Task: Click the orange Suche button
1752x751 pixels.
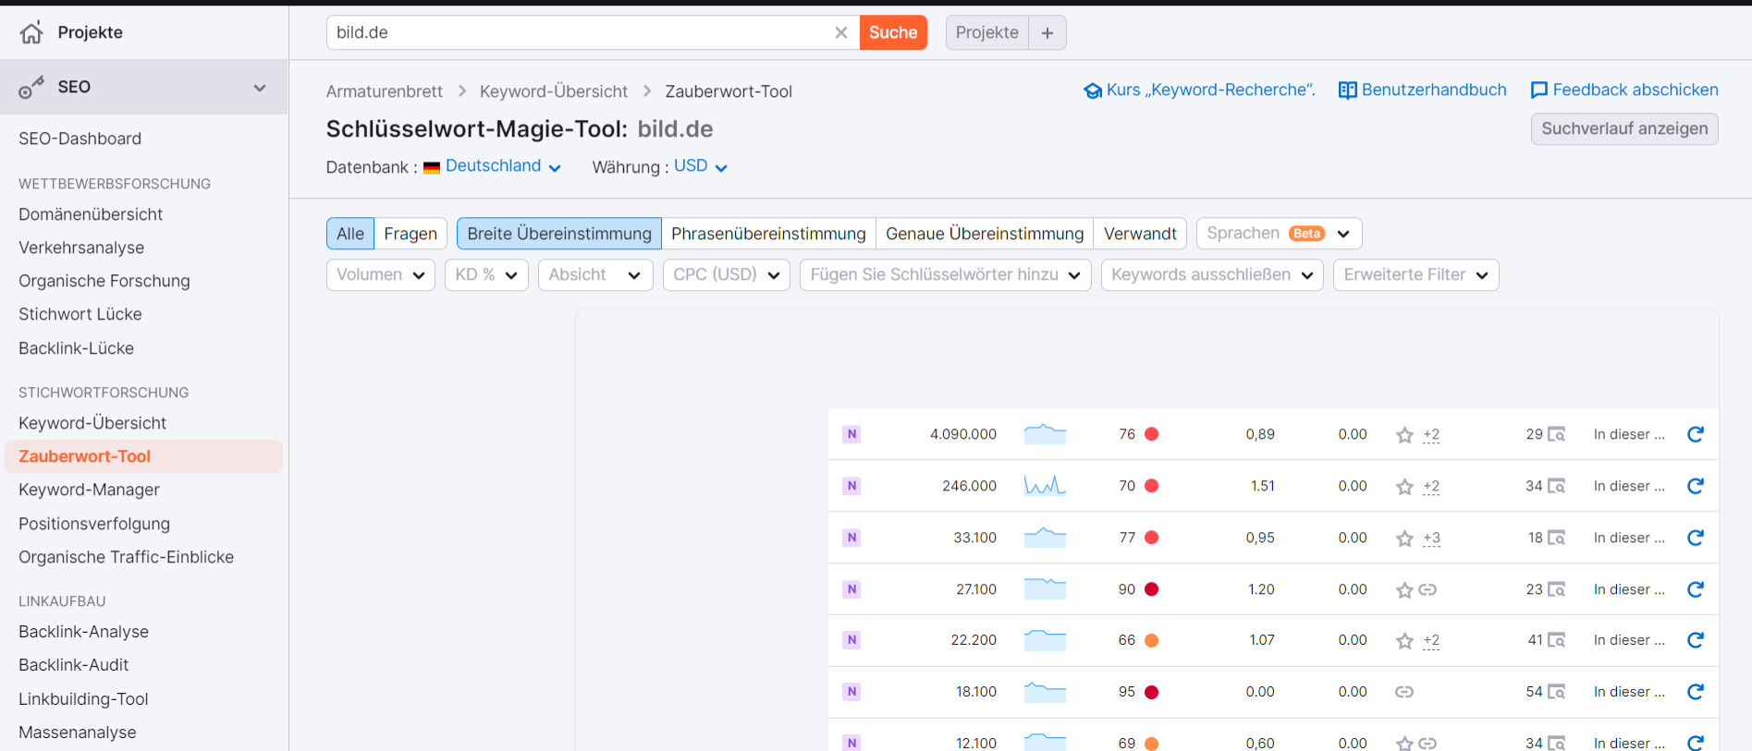Action: point(893,33)
